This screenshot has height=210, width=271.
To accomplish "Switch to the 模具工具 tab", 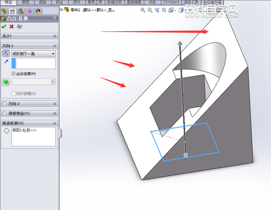I will (x=95, y=2).
